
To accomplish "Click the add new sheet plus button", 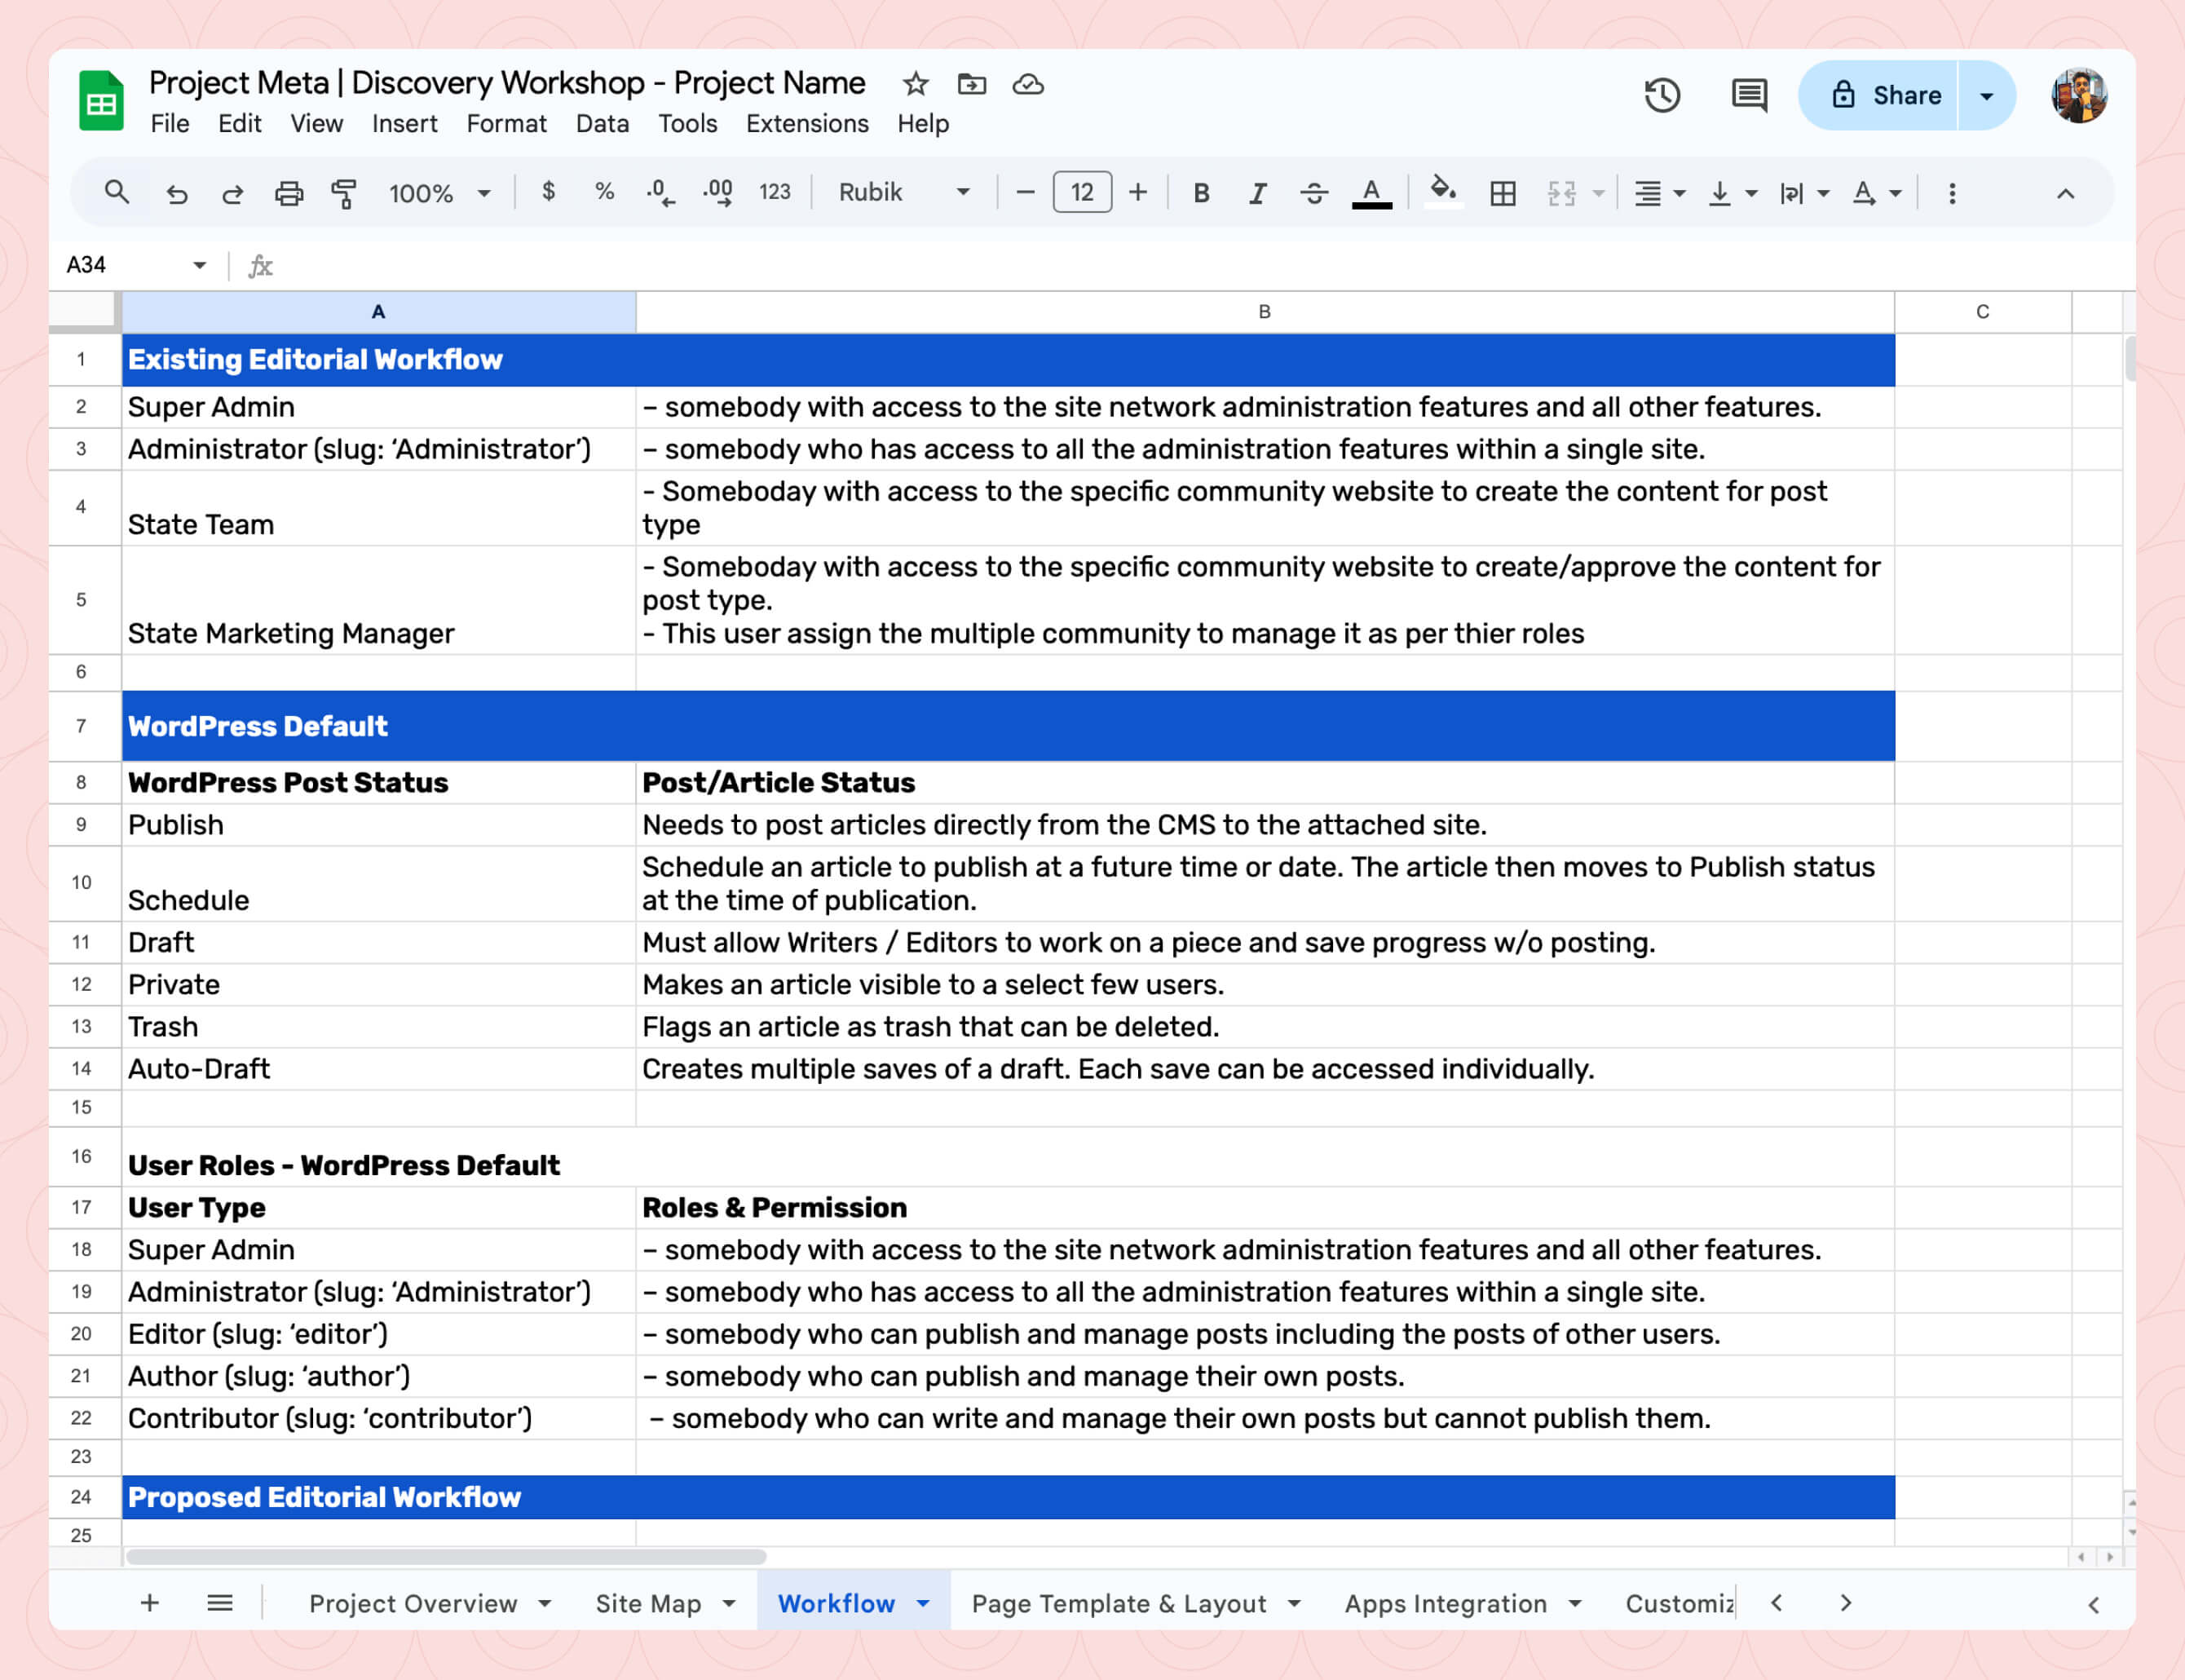I will coord(150,1603).
